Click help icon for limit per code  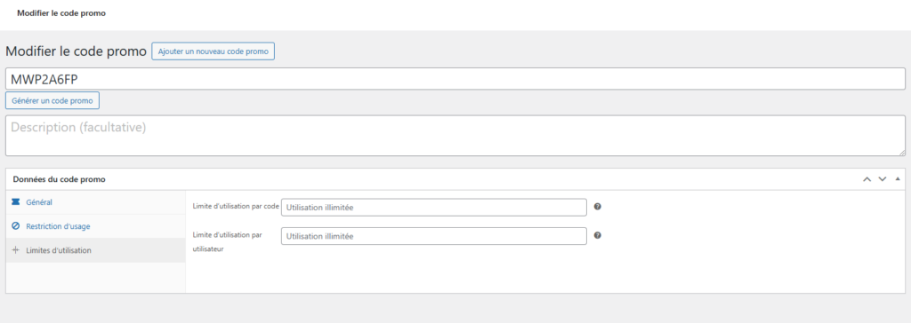597,207
